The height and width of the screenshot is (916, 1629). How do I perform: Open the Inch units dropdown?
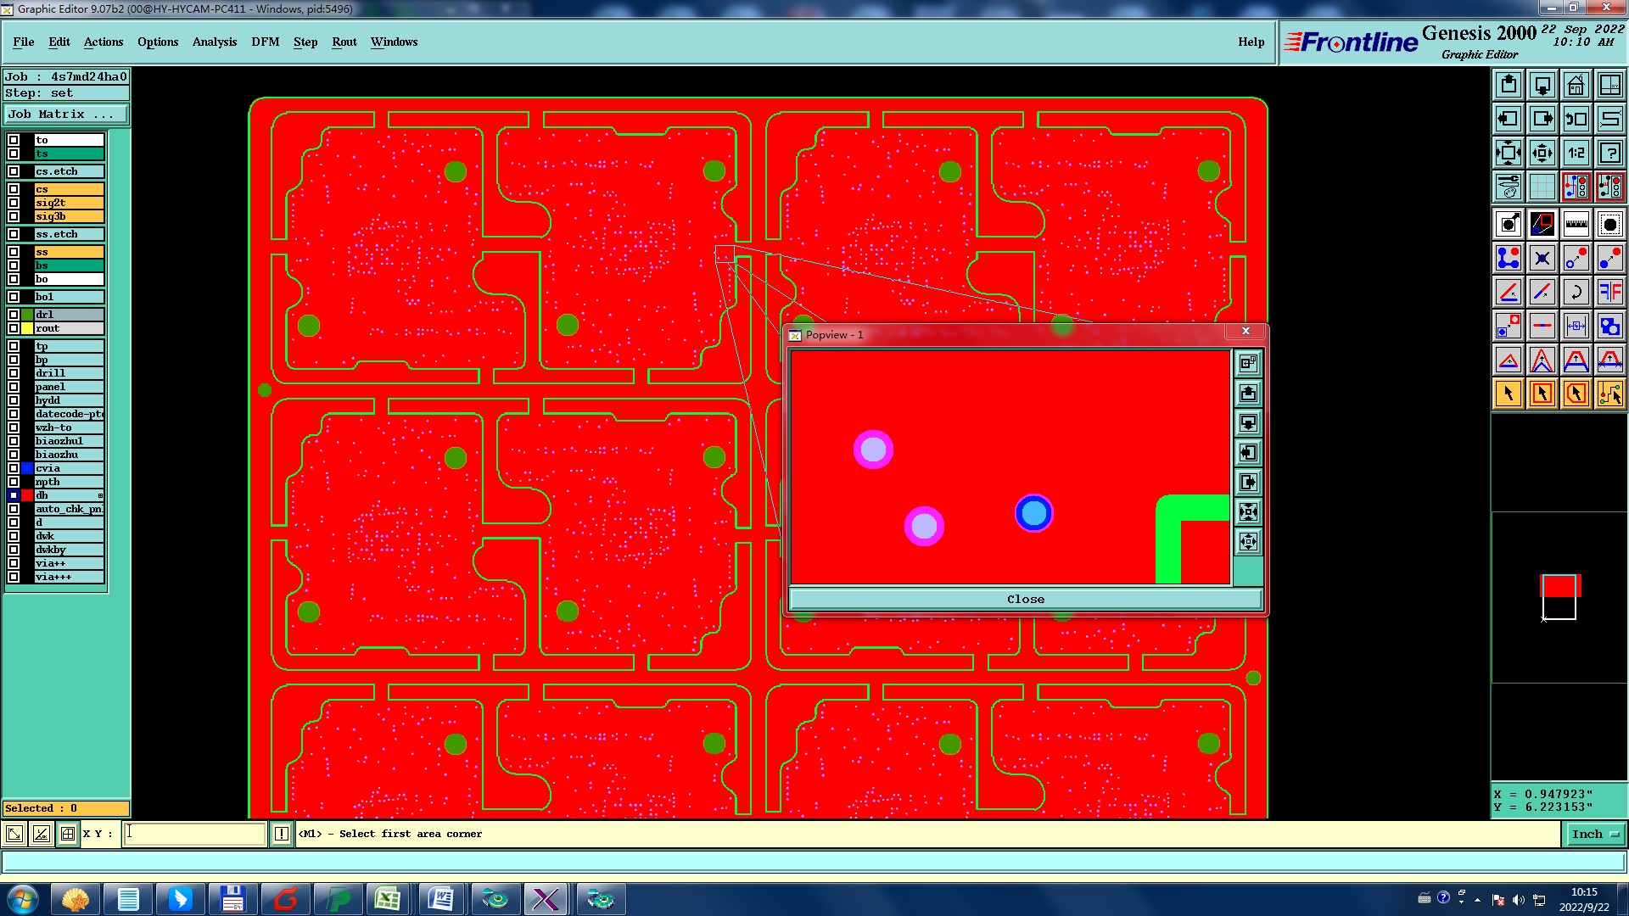[x=1595, y=834]
